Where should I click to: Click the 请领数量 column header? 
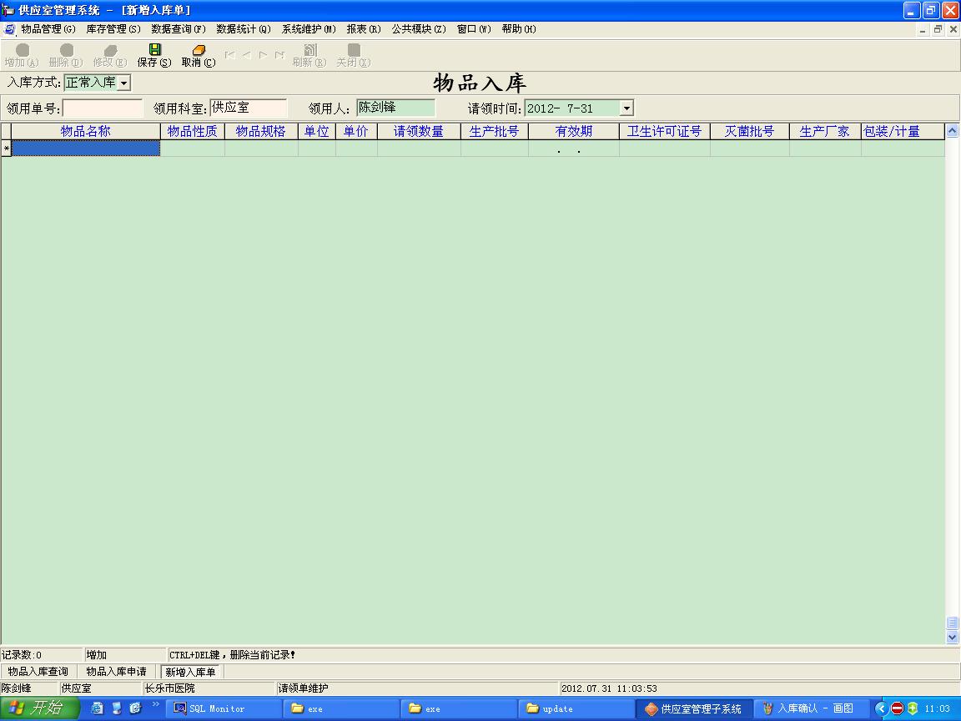tap(419, 131)
